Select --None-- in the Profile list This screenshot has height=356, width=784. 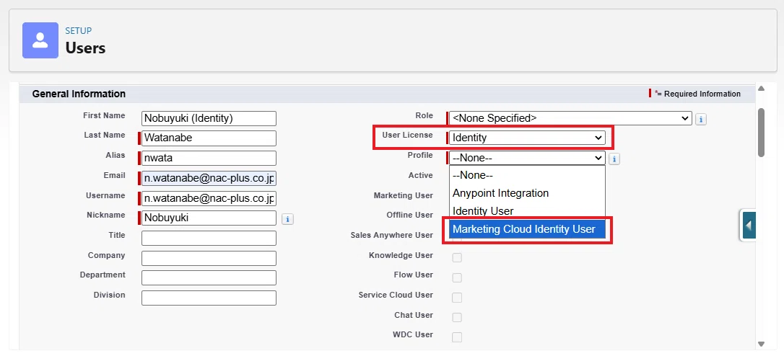pos(527,175)
